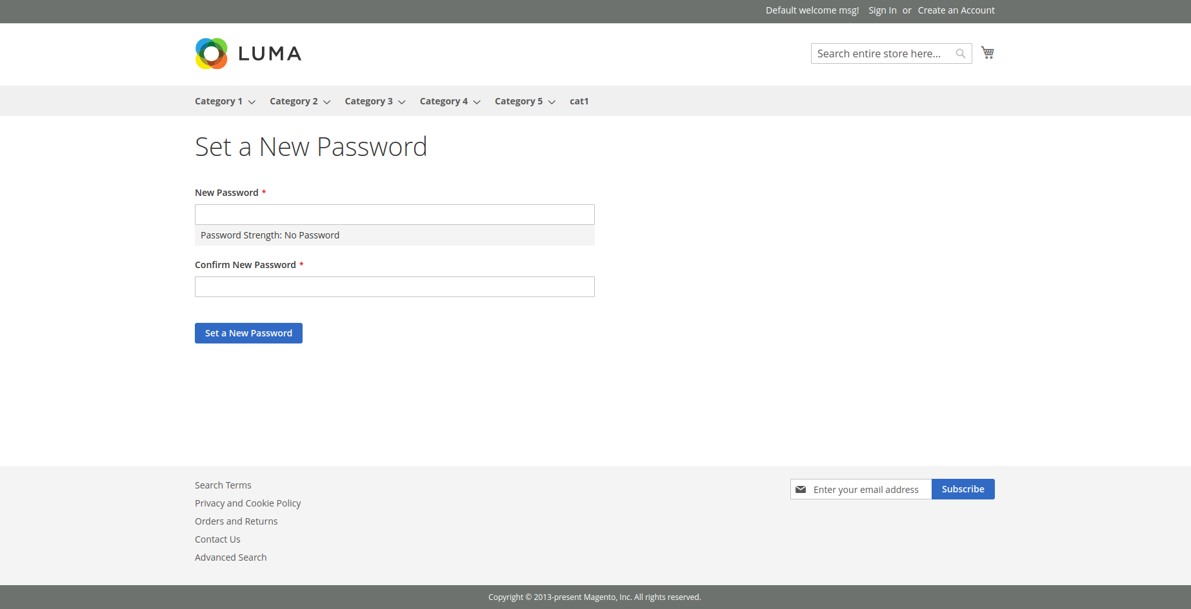Open Advanced Search
The height and width of the screenshot is (609, 1191).
[230, 557]
